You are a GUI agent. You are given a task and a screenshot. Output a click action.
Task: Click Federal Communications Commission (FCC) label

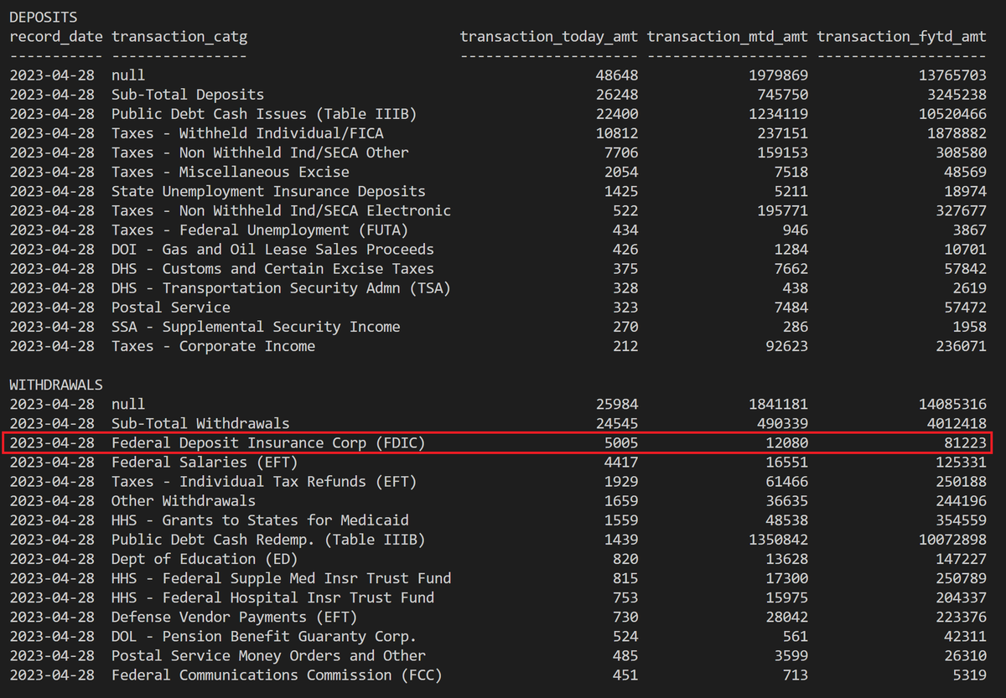[277, 674]
